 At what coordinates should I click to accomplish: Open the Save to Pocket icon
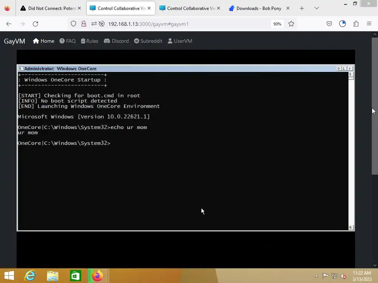point(329,24)
